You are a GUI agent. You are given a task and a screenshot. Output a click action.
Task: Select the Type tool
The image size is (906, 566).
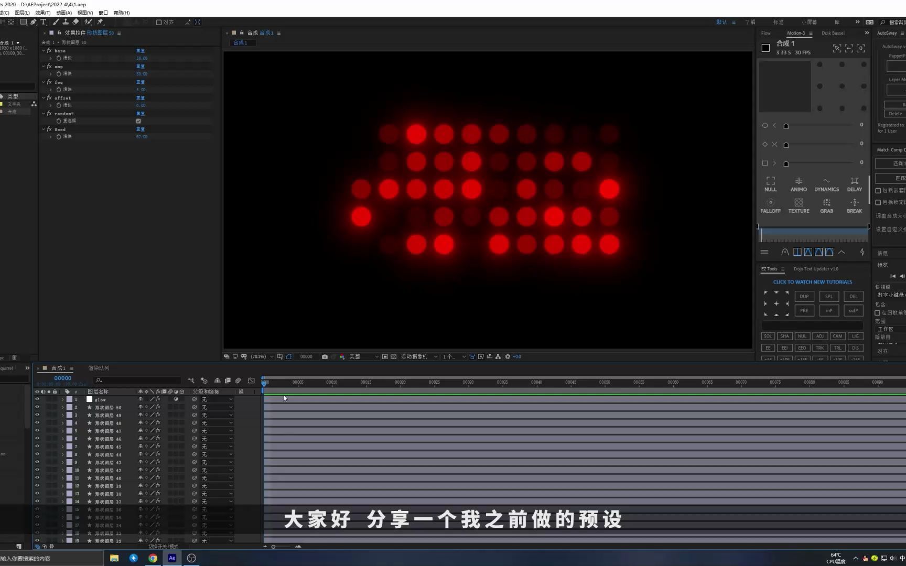[44, 22]
